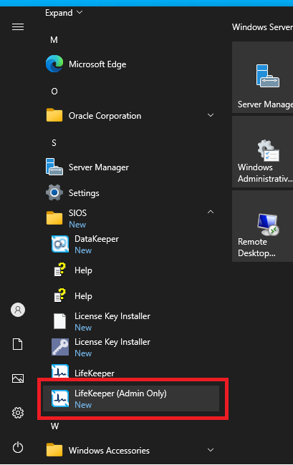Image resolution: width=293 pixels, height=465 pixels.
Task: Open the Remote Desktop tile
Action: [262, 226]
